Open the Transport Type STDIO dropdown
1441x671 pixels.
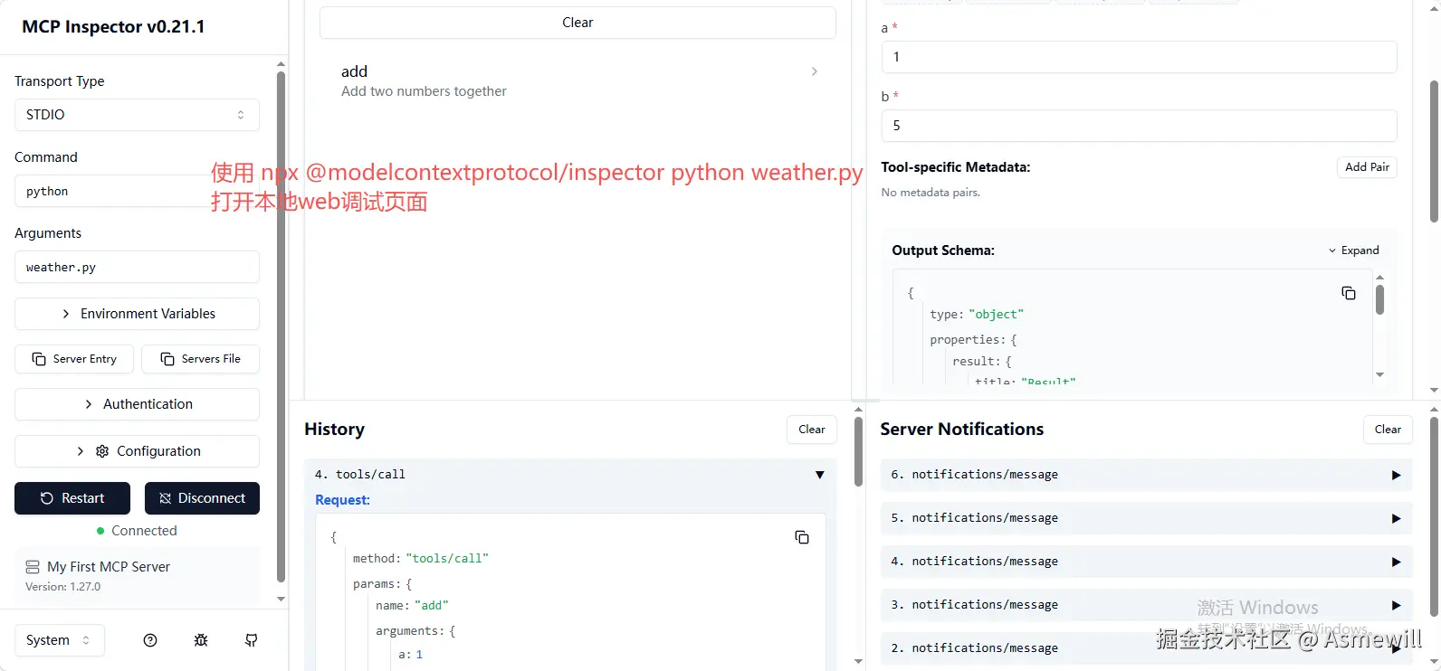pyautogui.click(x=137, y=115)
